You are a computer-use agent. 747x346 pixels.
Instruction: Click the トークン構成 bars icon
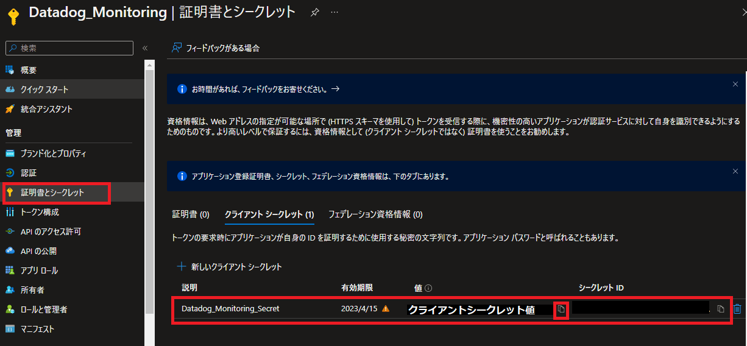pyautogui.click(x=9, y=212)
